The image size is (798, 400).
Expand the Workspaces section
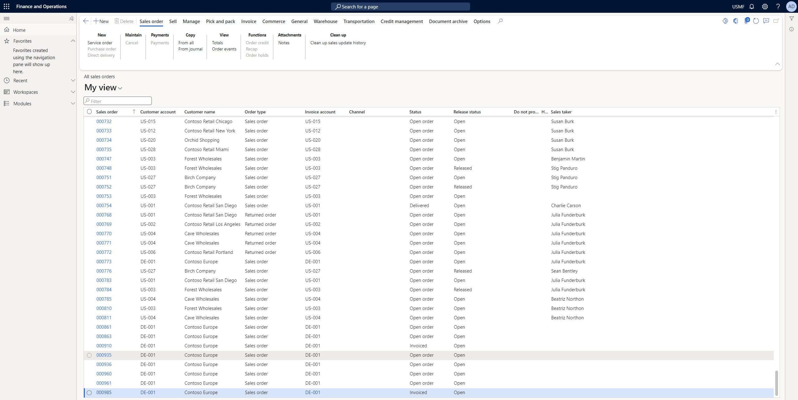[73, 92]
